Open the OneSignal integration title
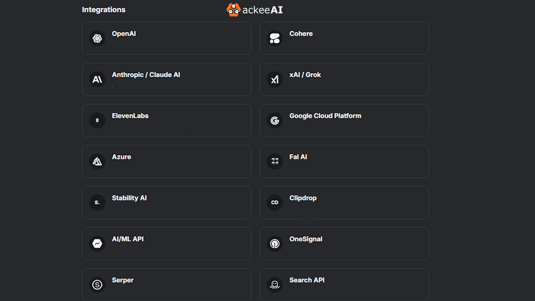The width and height of the screenshot is (535, 301). pos(306,239)
